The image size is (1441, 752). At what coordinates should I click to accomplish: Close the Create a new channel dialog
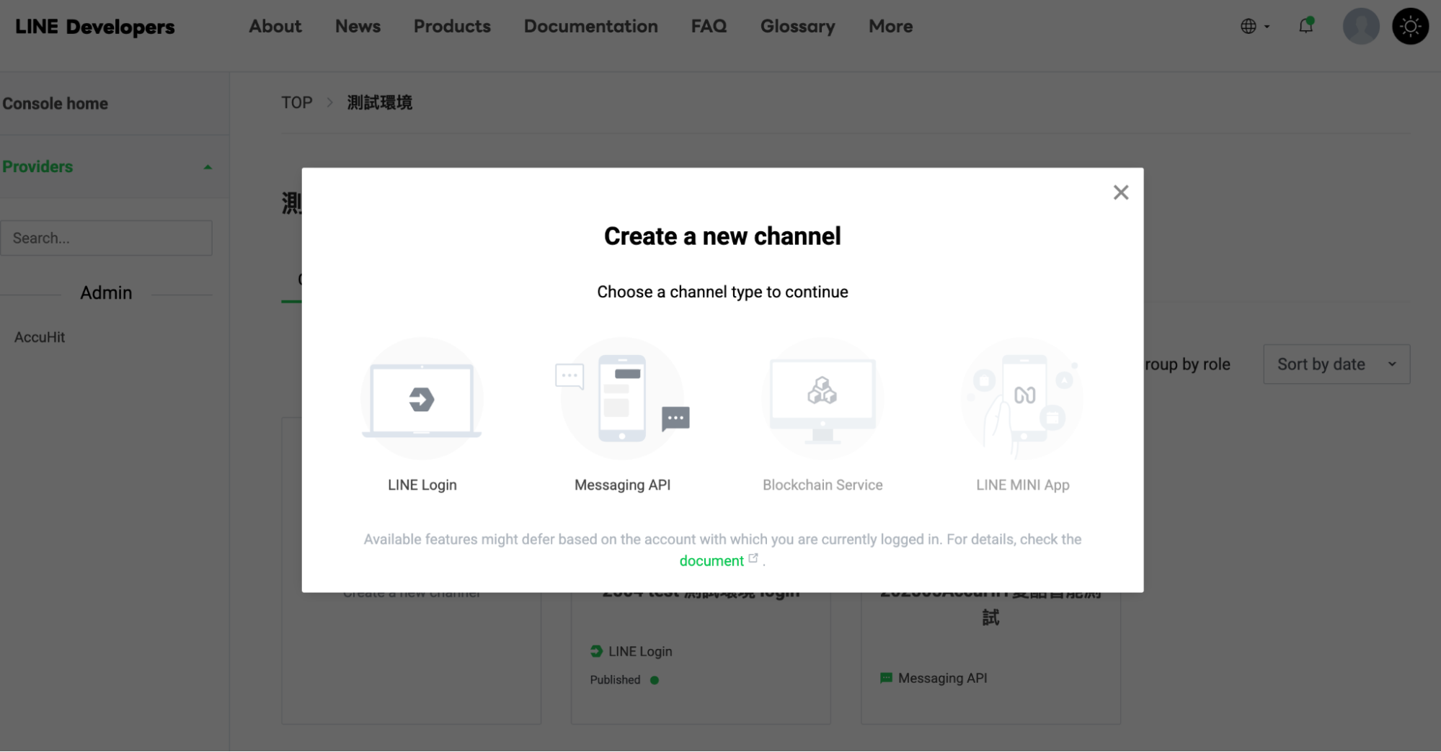(x=1120, y=192)
